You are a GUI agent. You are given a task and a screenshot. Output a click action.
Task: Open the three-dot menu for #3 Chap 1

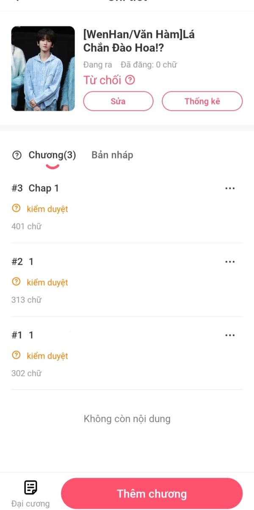(230, 188)
